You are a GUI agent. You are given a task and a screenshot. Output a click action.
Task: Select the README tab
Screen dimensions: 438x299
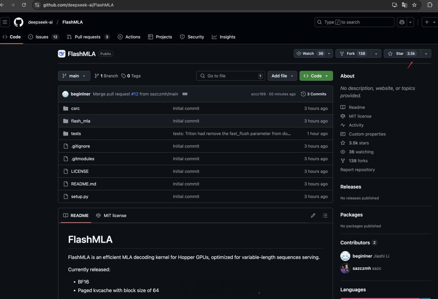click(76, 215)
